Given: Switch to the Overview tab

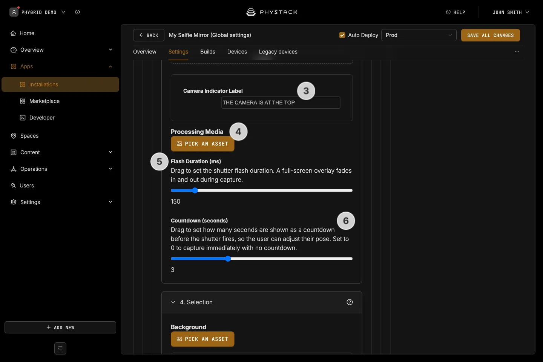Looking at the screenshot, I should (x=145, y=52).
